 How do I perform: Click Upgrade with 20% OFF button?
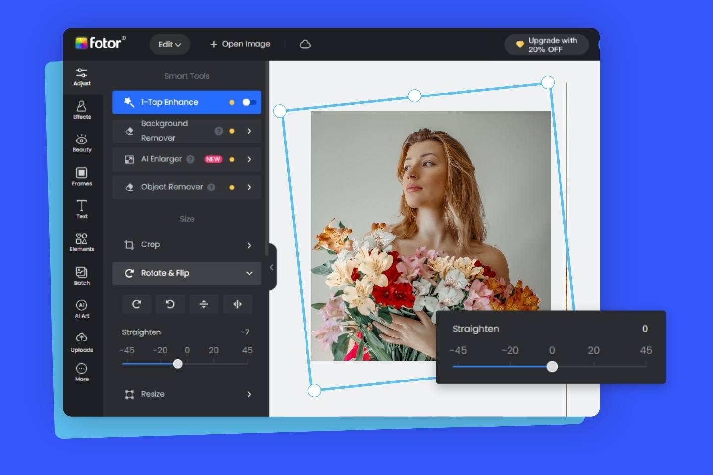pyautogui.click(x=546, y=45)
